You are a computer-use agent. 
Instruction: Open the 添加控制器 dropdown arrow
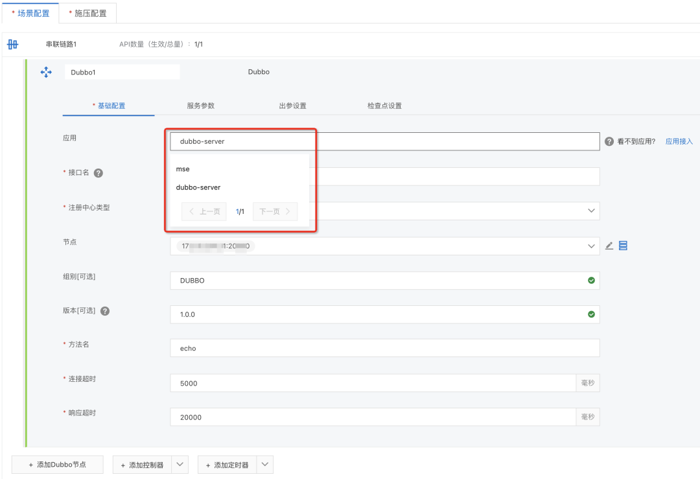[x=180, y=465]
